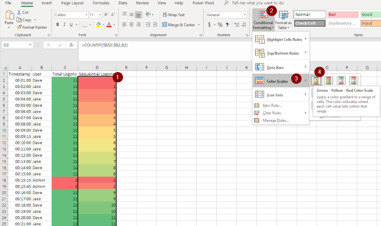Switch to the Formulas ribbon tab
This screenshot has width=381, height=226.
coord(101,3)
